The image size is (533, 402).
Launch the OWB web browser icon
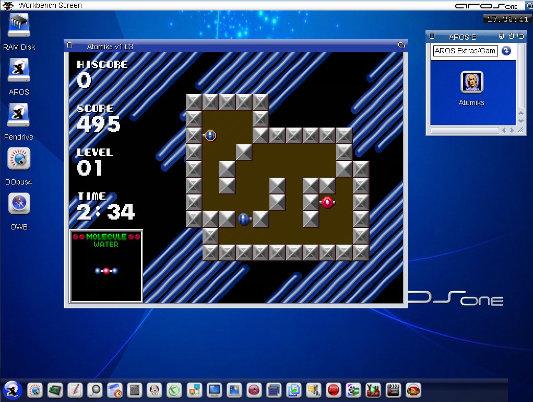(x=19, y=204)
